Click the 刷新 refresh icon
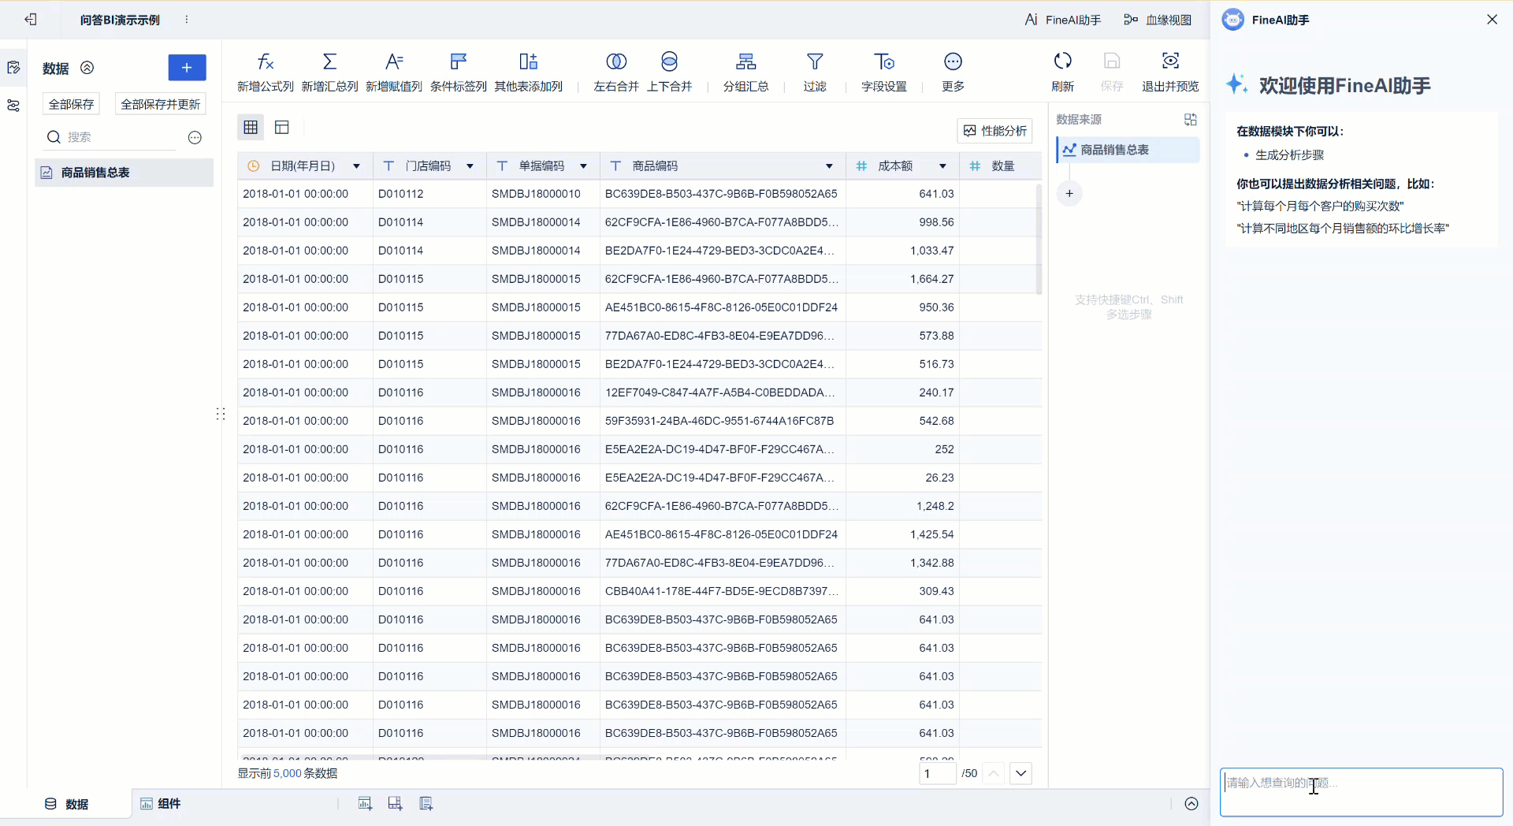 (x=1062, y=61)
